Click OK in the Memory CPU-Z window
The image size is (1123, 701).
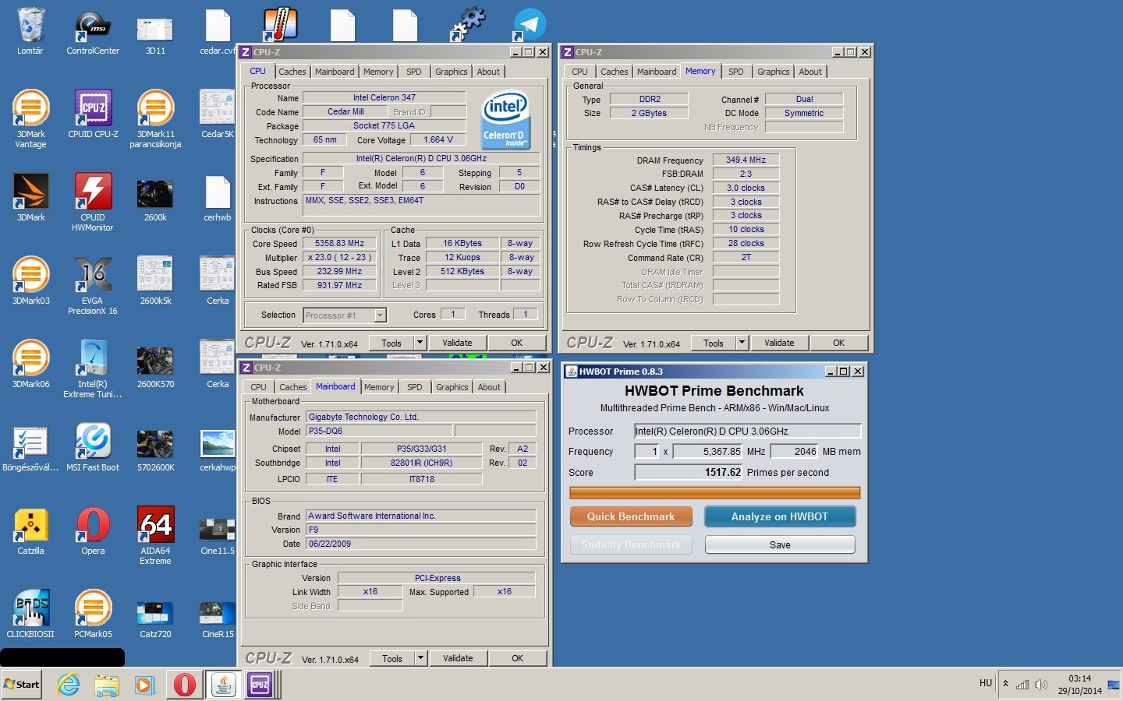838,343
